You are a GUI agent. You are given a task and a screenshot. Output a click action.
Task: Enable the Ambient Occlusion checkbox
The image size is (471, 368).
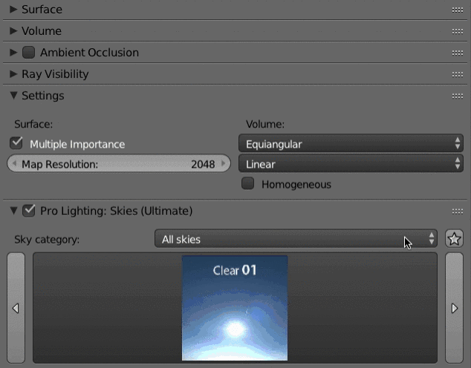[28, 53]
